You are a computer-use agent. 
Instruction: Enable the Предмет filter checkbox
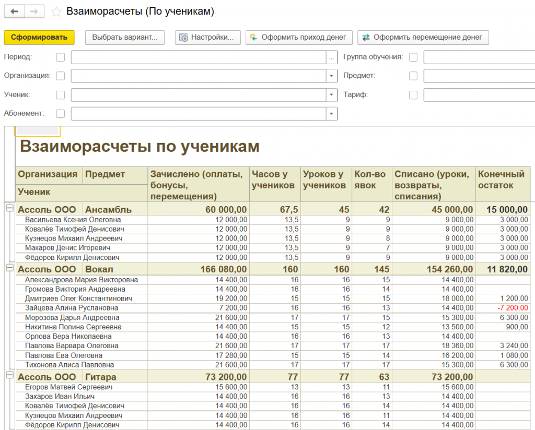[413, 76]
